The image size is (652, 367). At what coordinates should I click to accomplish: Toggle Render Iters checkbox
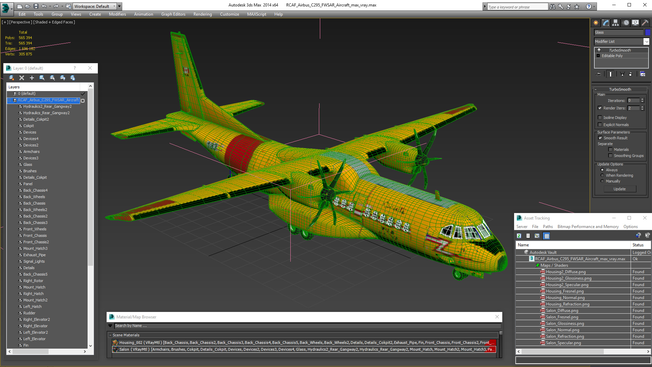coord(600,108)
